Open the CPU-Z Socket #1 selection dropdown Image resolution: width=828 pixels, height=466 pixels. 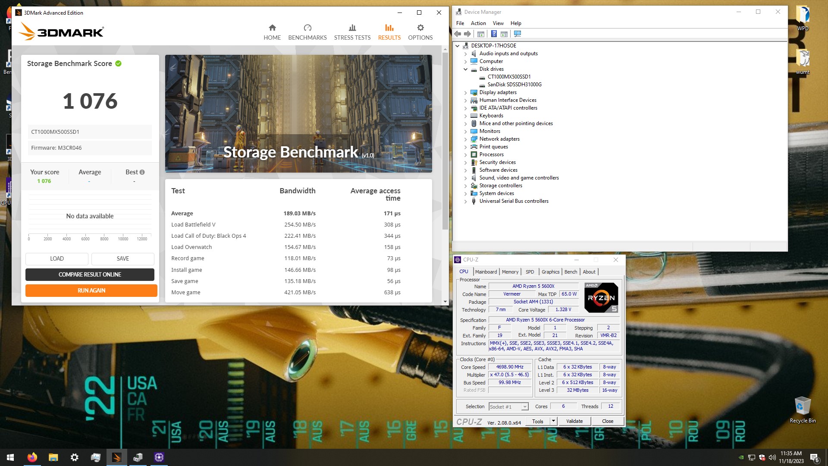pyautogui.click(x=508, y=407)
